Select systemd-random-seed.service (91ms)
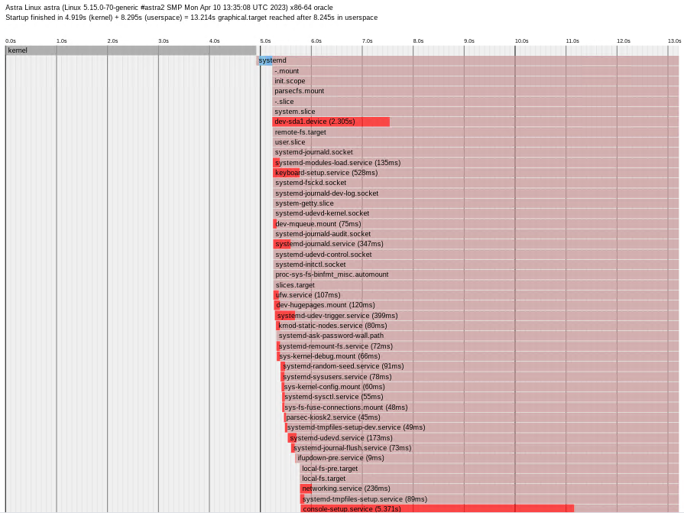Viewport: 684px width, 513px height. click(x=343, y=365)
